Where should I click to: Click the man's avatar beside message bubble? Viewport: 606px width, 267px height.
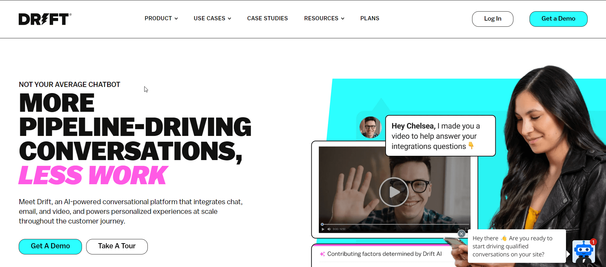click(x=370, y=128)
